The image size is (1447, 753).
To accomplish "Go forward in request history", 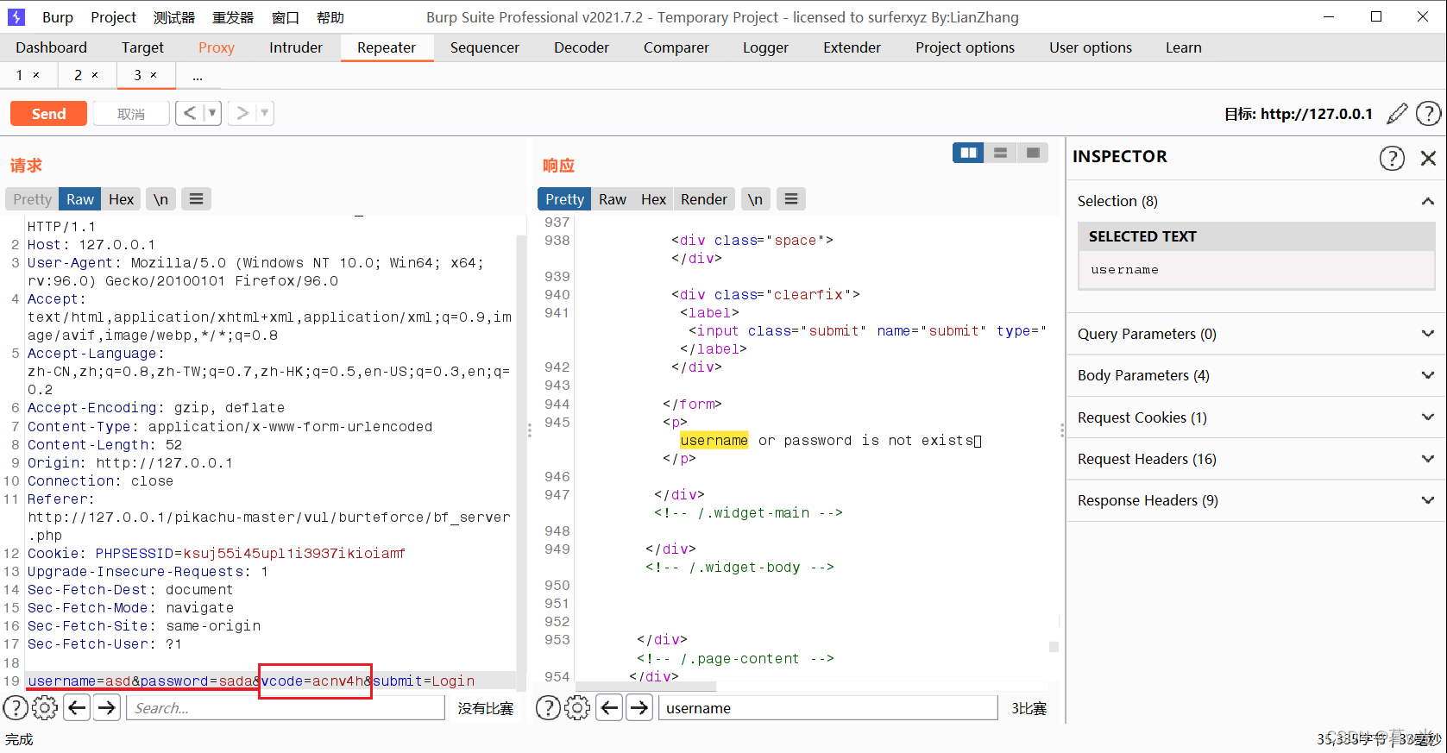I will 242,113.
